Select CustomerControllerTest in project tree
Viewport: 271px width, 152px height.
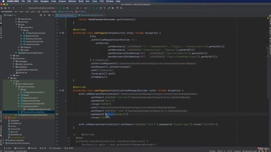(x=33, y=103)
